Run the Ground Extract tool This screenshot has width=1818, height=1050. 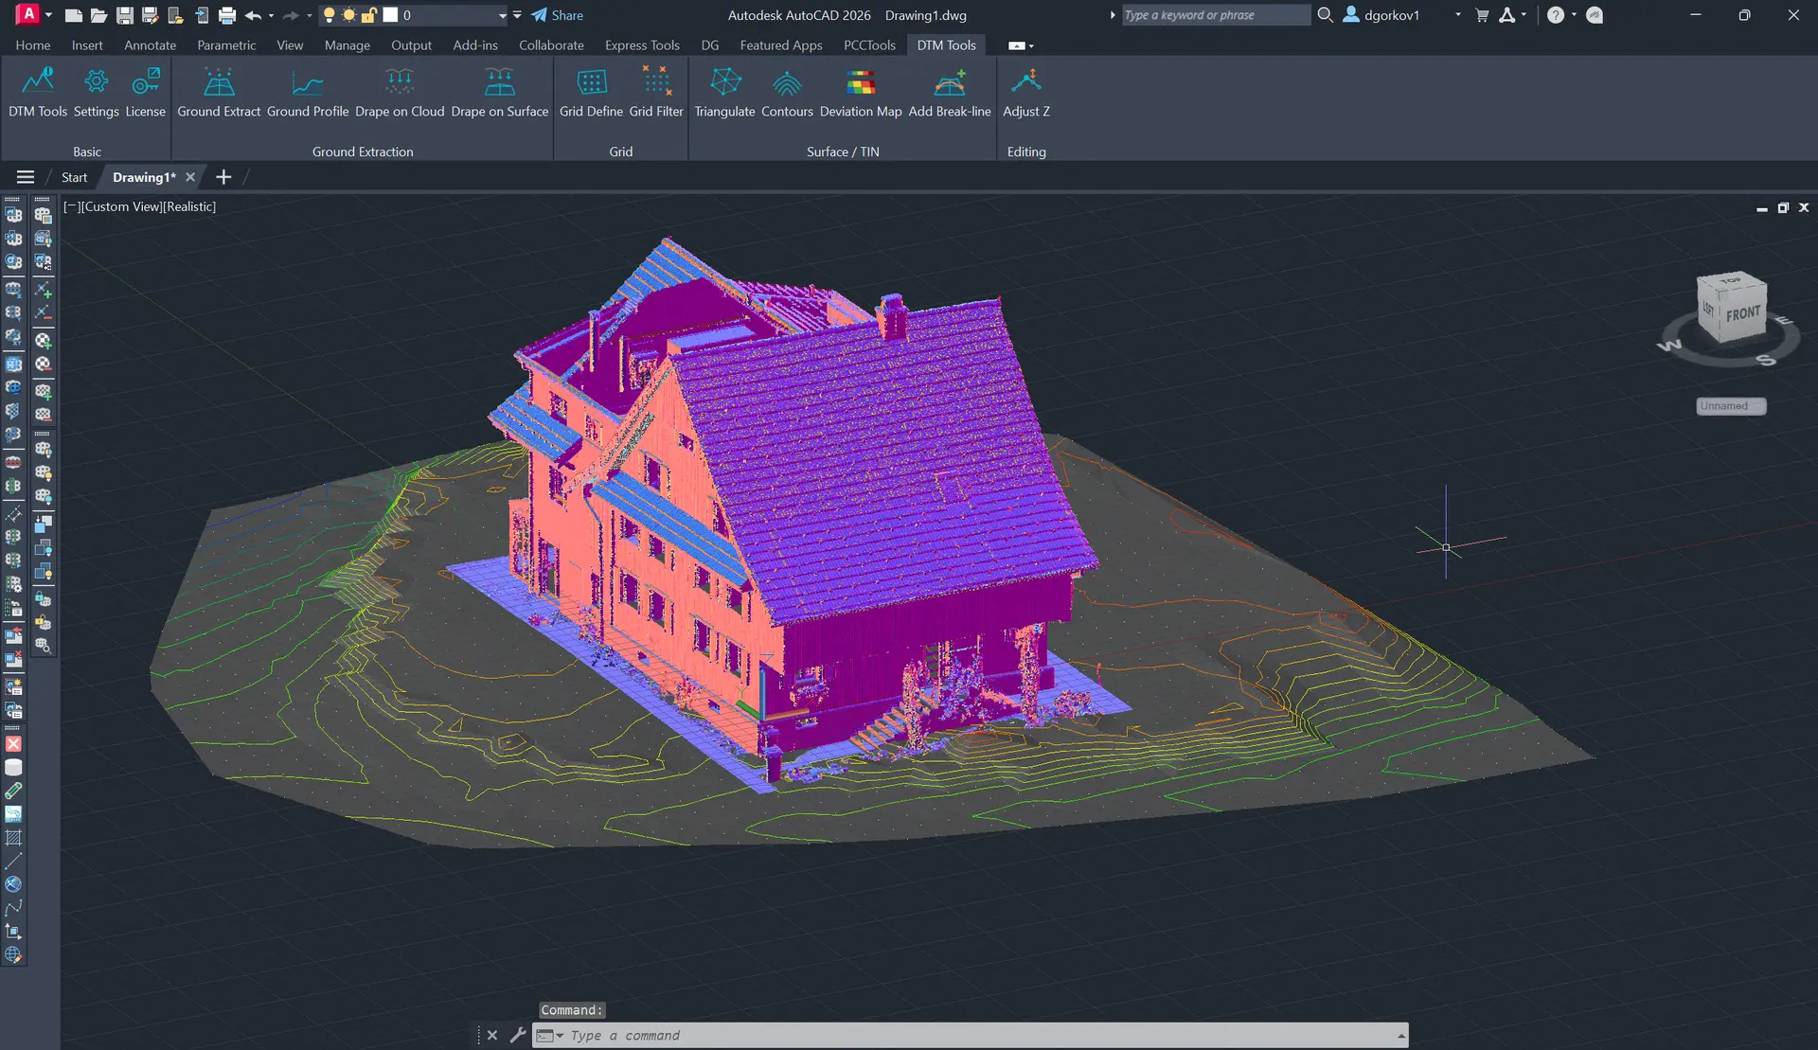(x=219, y=93)
